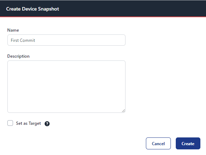The height and width of the screenshot is (155, 206).
Task: Focus the Name field containing First Commit
Action: tap(66, 40)
